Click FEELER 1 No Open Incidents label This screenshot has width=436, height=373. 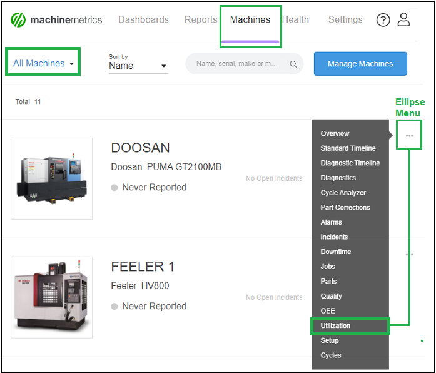274,297
